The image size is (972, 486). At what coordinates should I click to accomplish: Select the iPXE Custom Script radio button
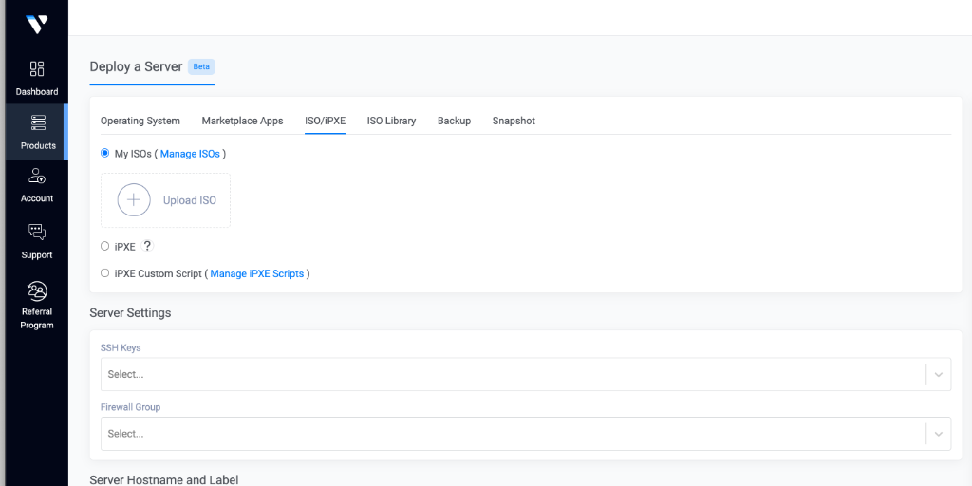click(105, 273)
